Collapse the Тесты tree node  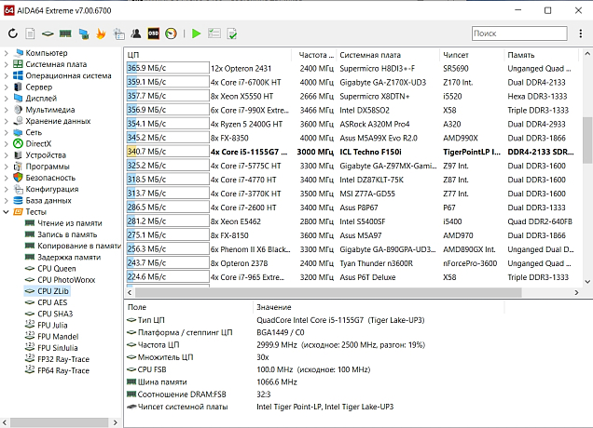coord(7,212)
